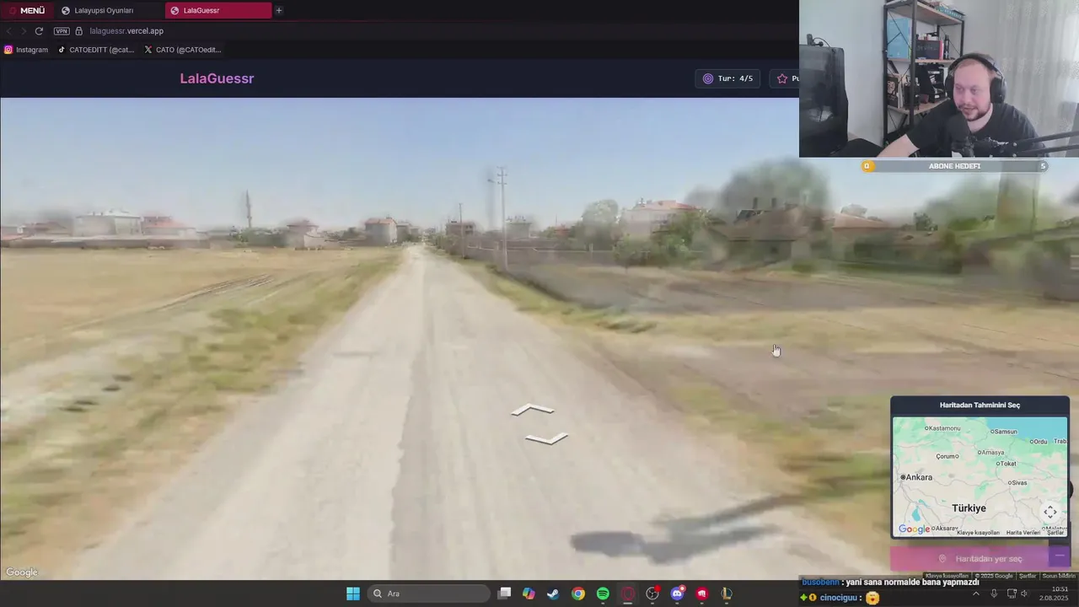The image size is (1079, 607).
Task: Open Discord from the taskbar
Action: 677,594
